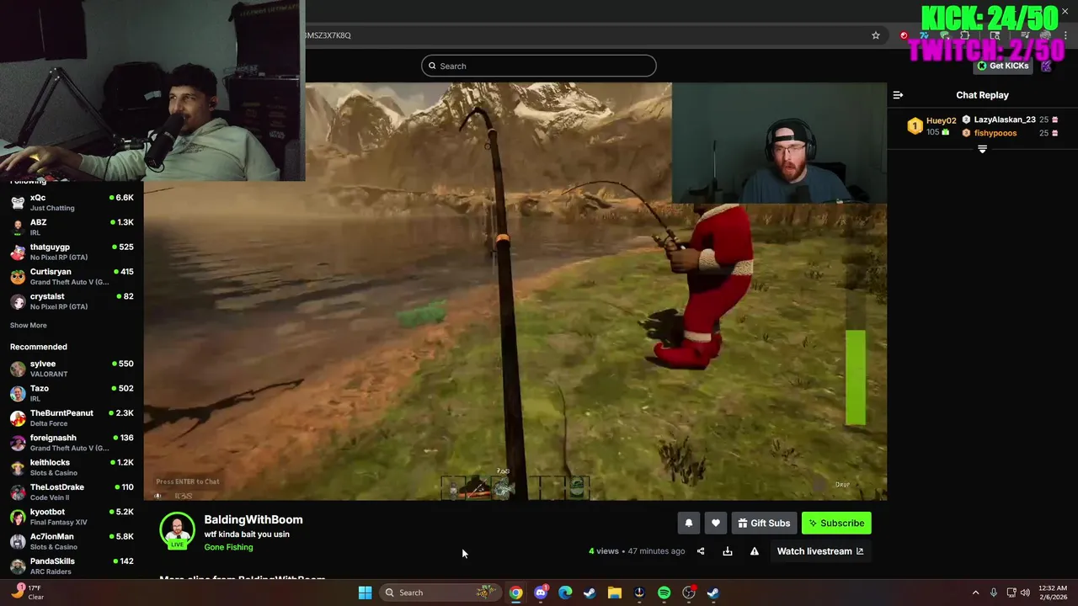
Task: Open OBS Studio from the taskbar
Action: click(x=689, y=593)
